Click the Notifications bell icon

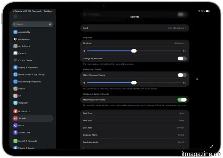[x=15, y=111]
